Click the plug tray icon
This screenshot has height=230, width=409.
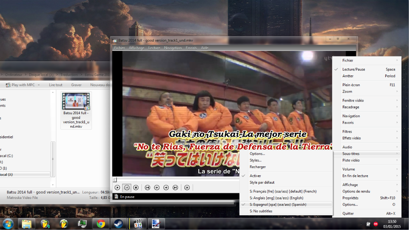[x=368, y=224]
